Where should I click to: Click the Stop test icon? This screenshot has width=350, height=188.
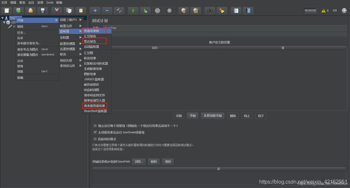[x=157, y=10]
